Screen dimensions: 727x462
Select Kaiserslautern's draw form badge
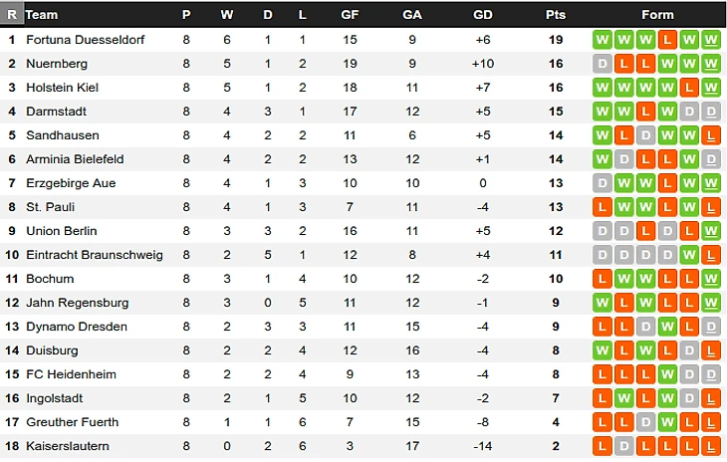[x=623, y=446]
